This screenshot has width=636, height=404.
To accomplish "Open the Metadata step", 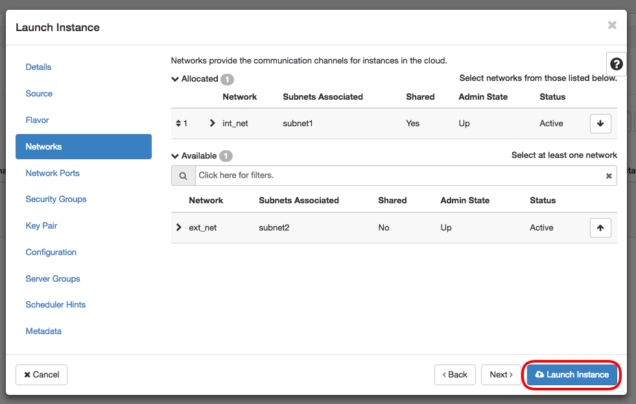I will [x=43, y=331].
